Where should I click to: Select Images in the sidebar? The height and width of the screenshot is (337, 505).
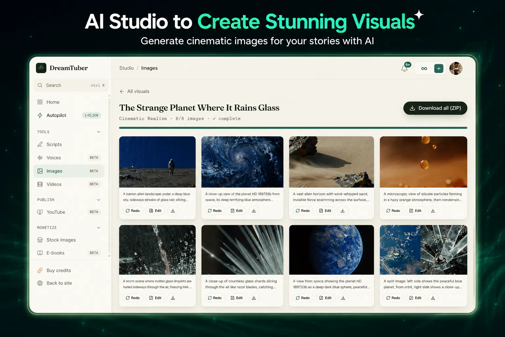[x=69, y=171]
